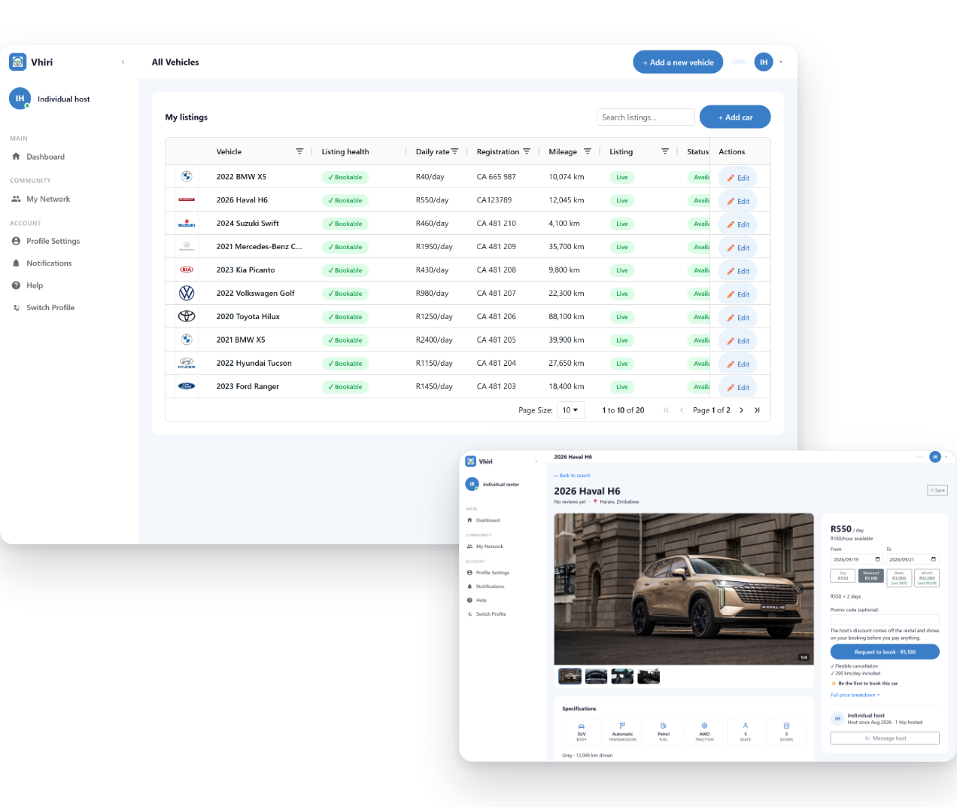Open the Daily rate column filter menu
The height and width of the screenshot is (807, 957).
454,151
